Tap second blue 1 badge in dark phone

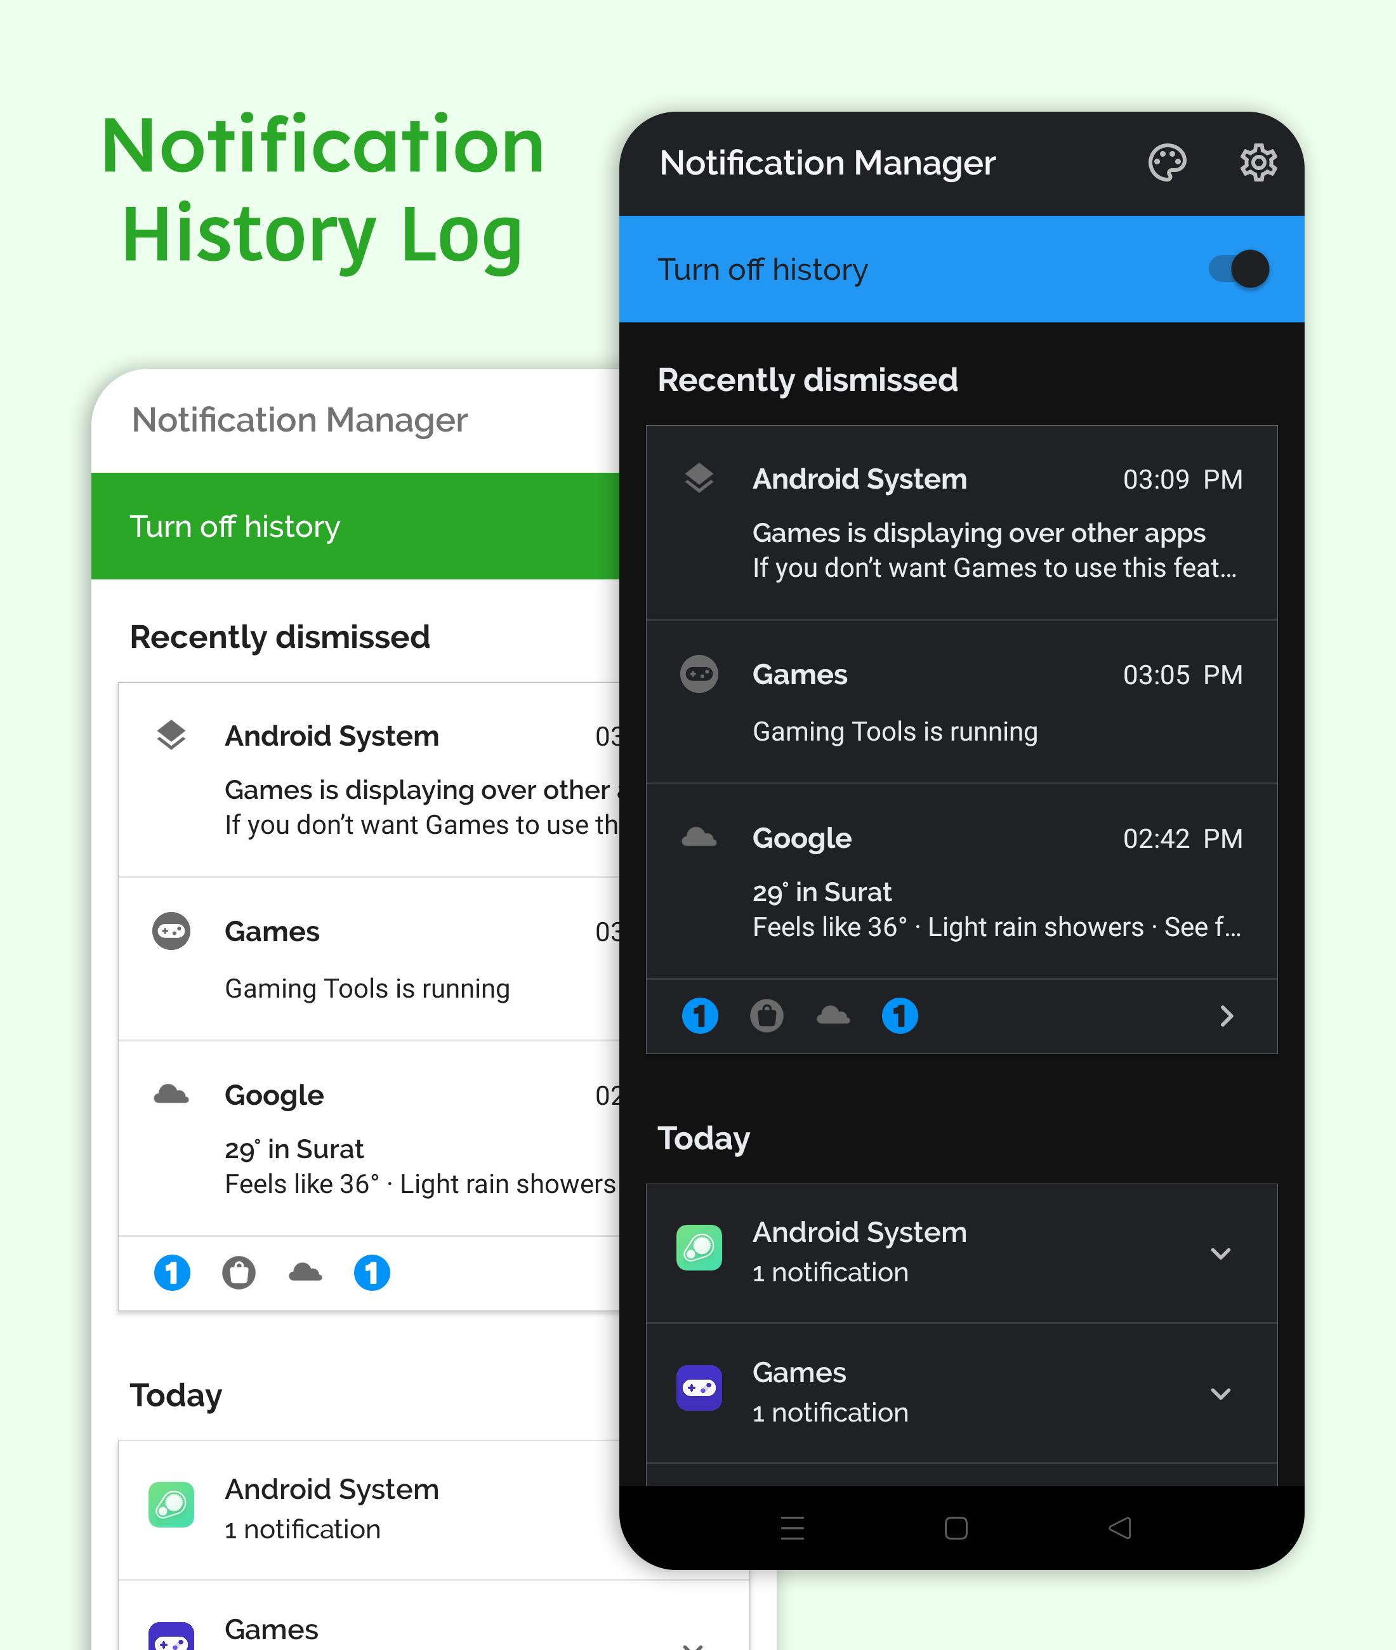point(900,1015)
